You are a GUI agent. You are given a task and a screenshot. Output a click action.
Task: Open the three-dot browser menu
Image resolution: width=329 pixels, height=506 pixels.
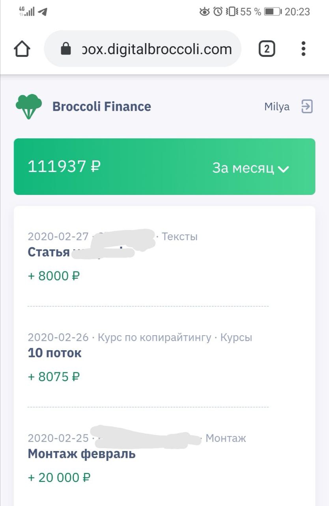(303, 49)
